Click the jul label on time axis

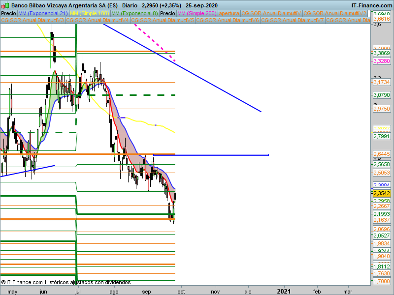click(x=78, y=292)
